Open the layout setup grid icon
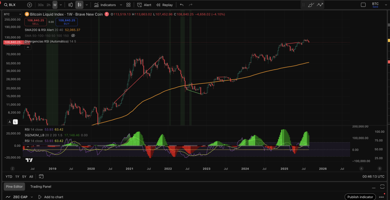Screen dimensions: 390x200 [x=128, y=5]
